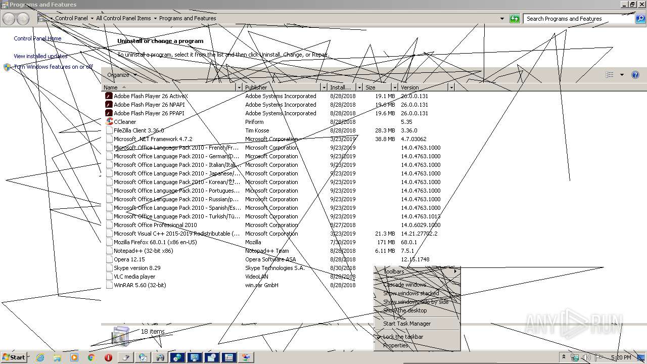Screen dimensions: 647x364
Task: Open the Control Panel Home link
Action: coord(37,38)
